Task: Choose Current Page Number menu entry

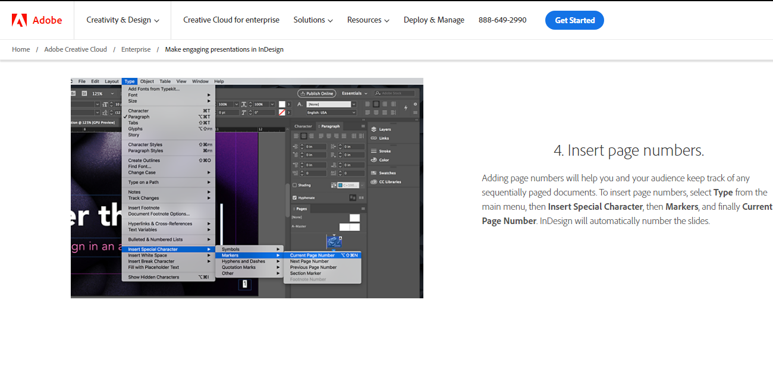Action: [x=323, y=255]
